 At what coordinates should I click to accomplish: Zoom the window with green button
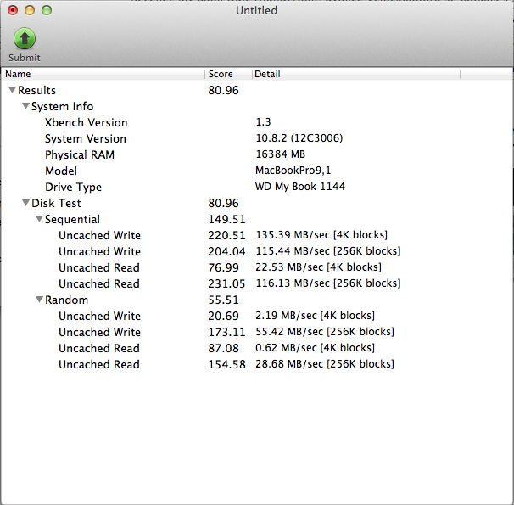[x=47, y=10]
